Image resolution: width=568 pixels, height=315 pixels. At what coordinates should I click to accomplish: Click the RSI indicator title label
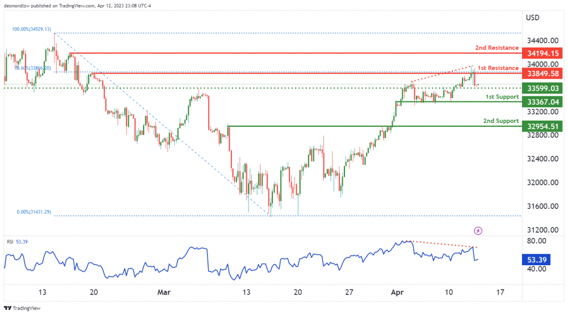point(10,241)
